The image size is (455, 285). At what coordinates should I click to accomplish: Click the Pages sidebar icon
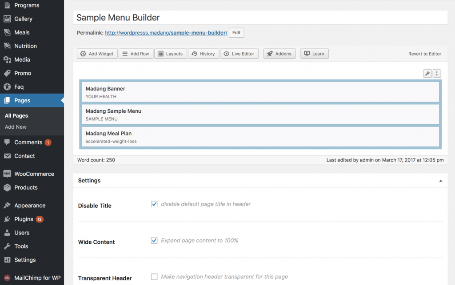tap(7, 100)
